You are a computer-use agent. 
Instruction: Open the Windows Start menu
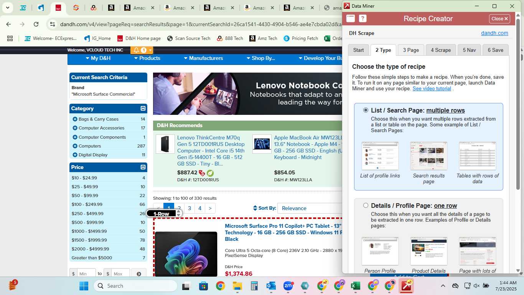(x=84, y=286)
